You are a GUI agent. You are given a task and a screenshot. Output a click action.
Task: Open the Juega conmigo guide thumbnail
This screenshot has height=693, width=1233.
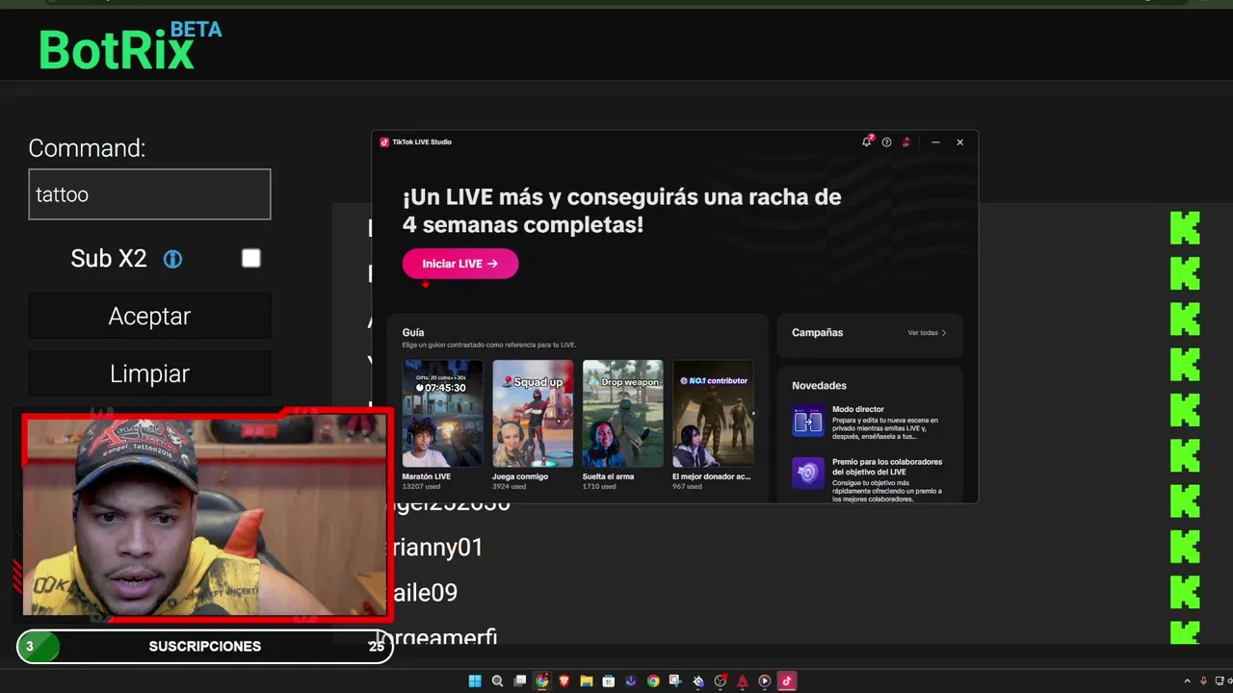pyautogui.click(x=533, y=414)
